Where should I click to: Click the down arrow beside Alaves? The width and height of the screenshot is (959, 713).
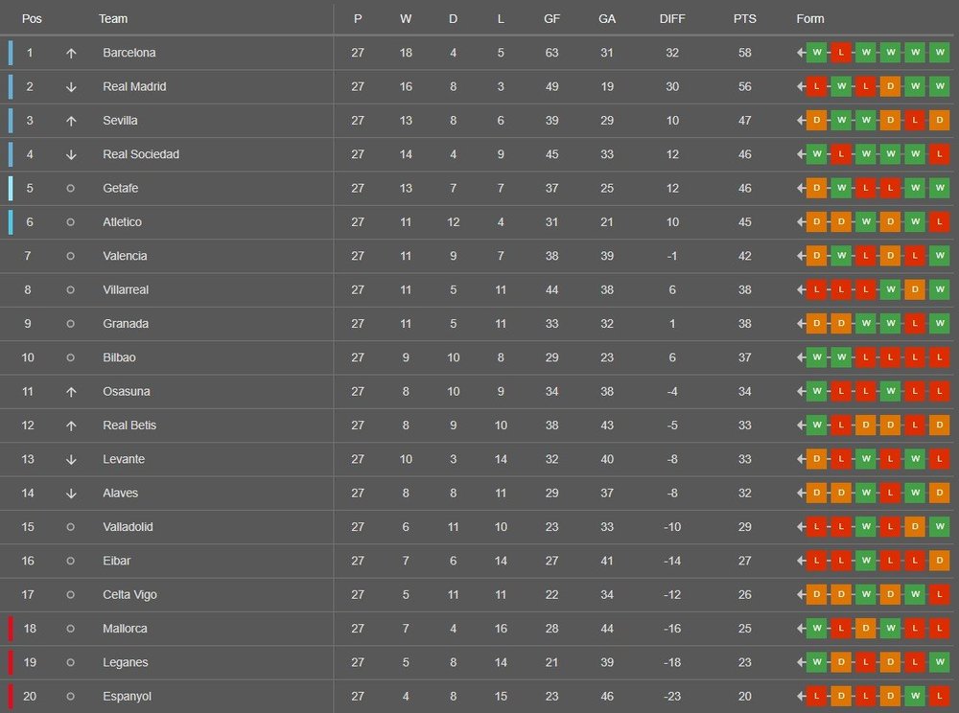(x=71, y=494)
